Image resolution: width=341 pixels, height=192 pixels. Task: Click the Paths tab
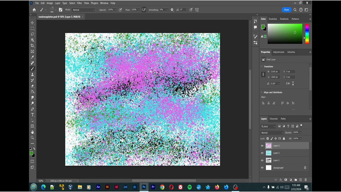[x=283, y=119]
